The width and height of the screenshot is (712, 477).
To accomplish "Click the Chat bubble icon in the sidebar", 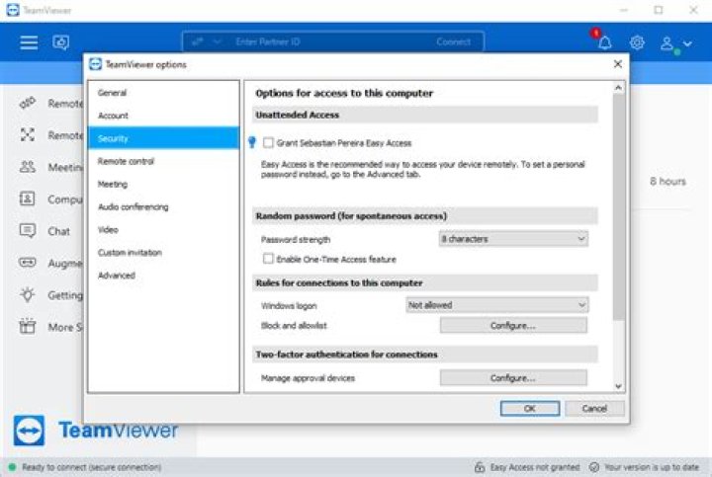I will click(x=28, y=231).
